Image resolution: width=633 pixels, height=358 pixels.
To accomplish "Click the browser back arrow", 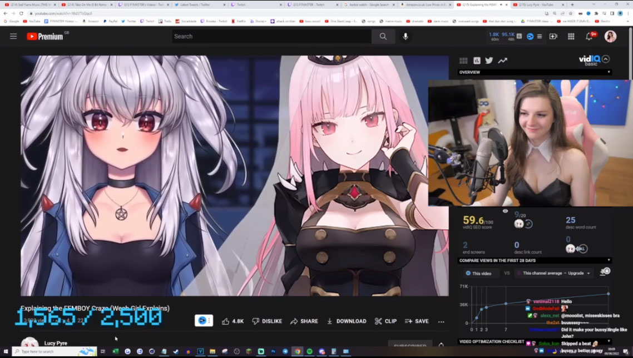I will tap(5, 13).
